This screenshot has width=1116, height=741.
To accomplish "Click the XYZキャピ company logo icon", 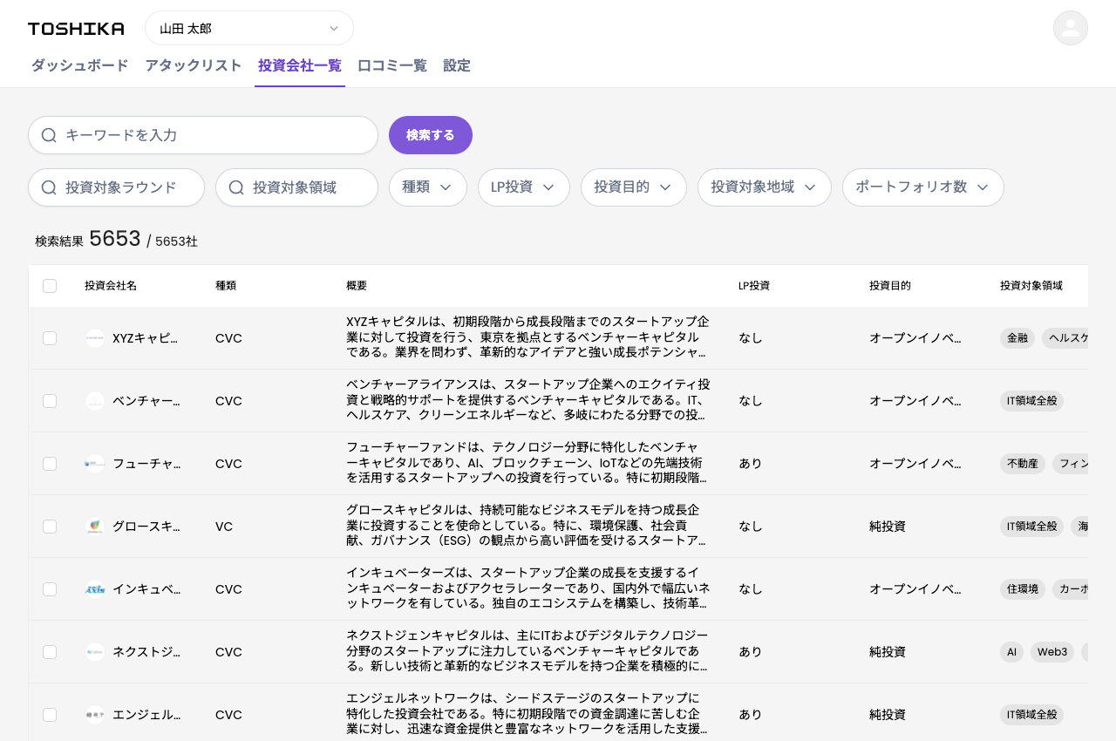I will click(95, 338).
